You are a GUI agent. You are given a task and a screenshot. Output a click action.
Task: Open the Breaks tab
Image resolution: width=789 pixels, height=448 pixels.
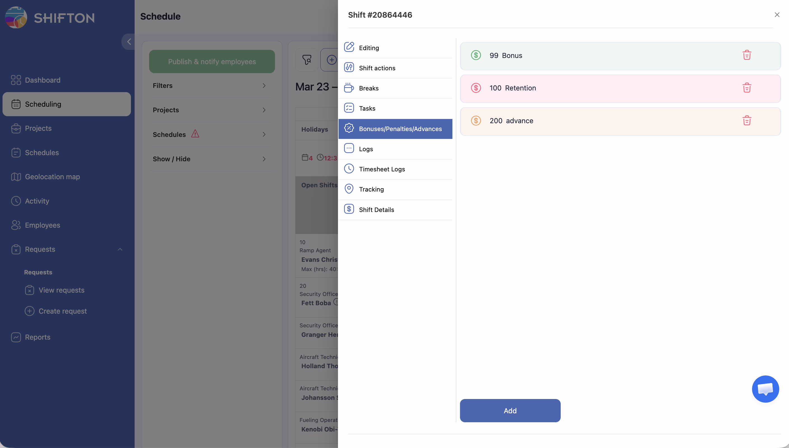click(x=368, y=88)
